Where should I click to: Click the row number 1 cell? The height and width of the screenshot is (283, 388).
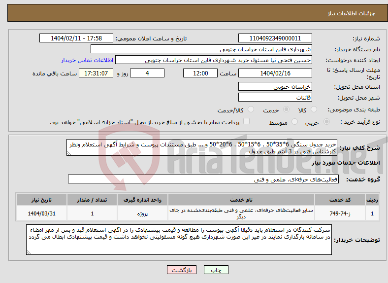tap(372, 213)
